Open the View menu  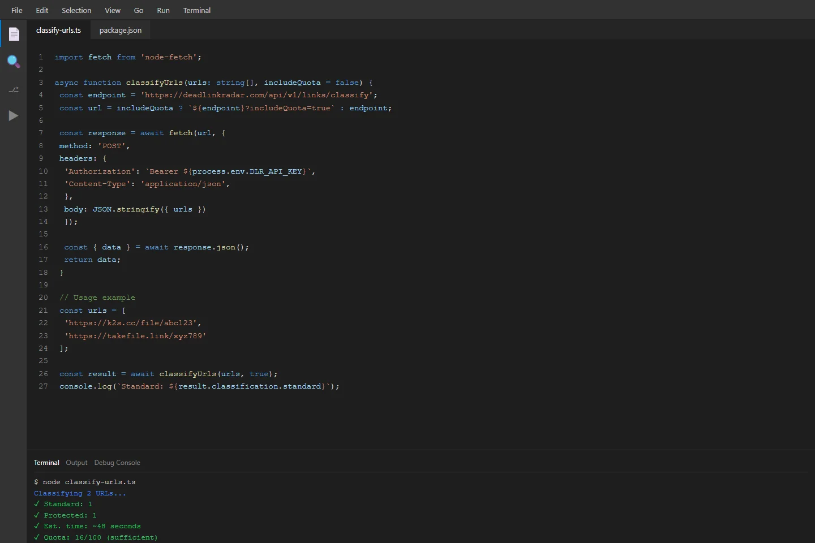pos(113,10)
